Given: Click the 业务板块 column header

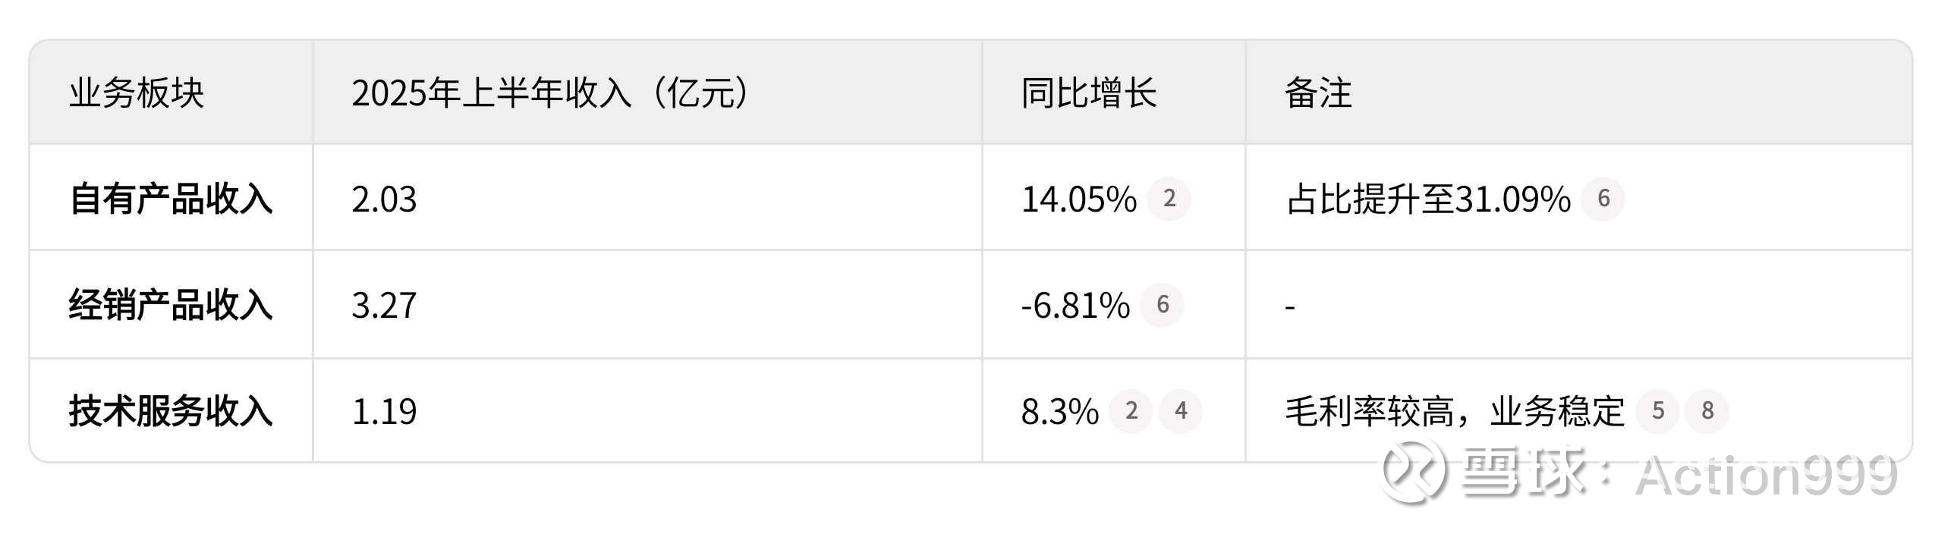Looking at the screenshot, I should point(137,93).
